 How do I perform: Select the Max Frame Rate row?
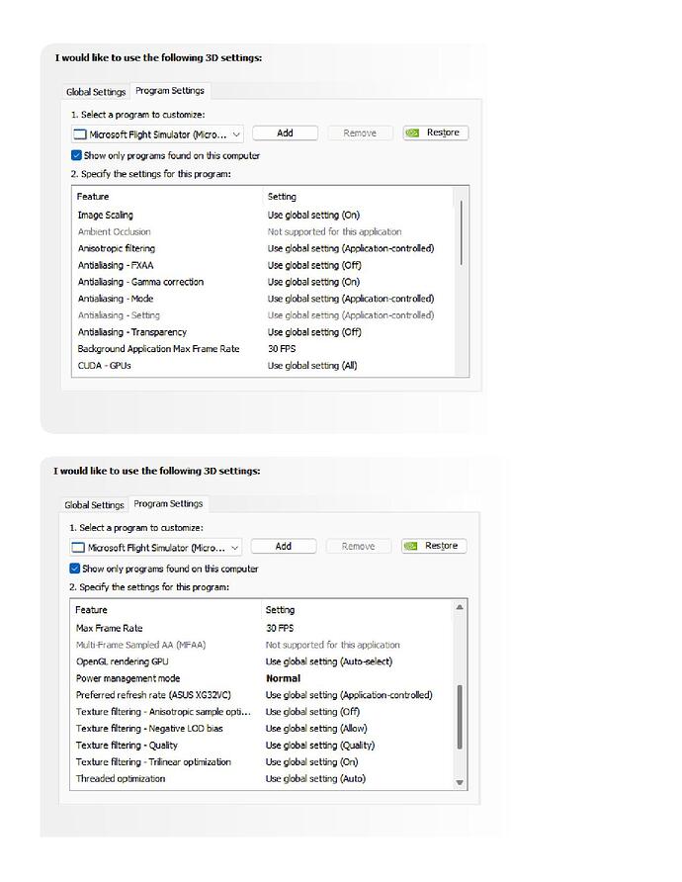coord(261,628)
